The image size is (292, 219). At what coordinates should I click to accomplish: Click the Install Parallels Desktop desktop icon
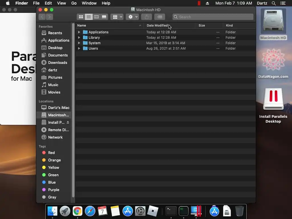(x=273, y=99)
